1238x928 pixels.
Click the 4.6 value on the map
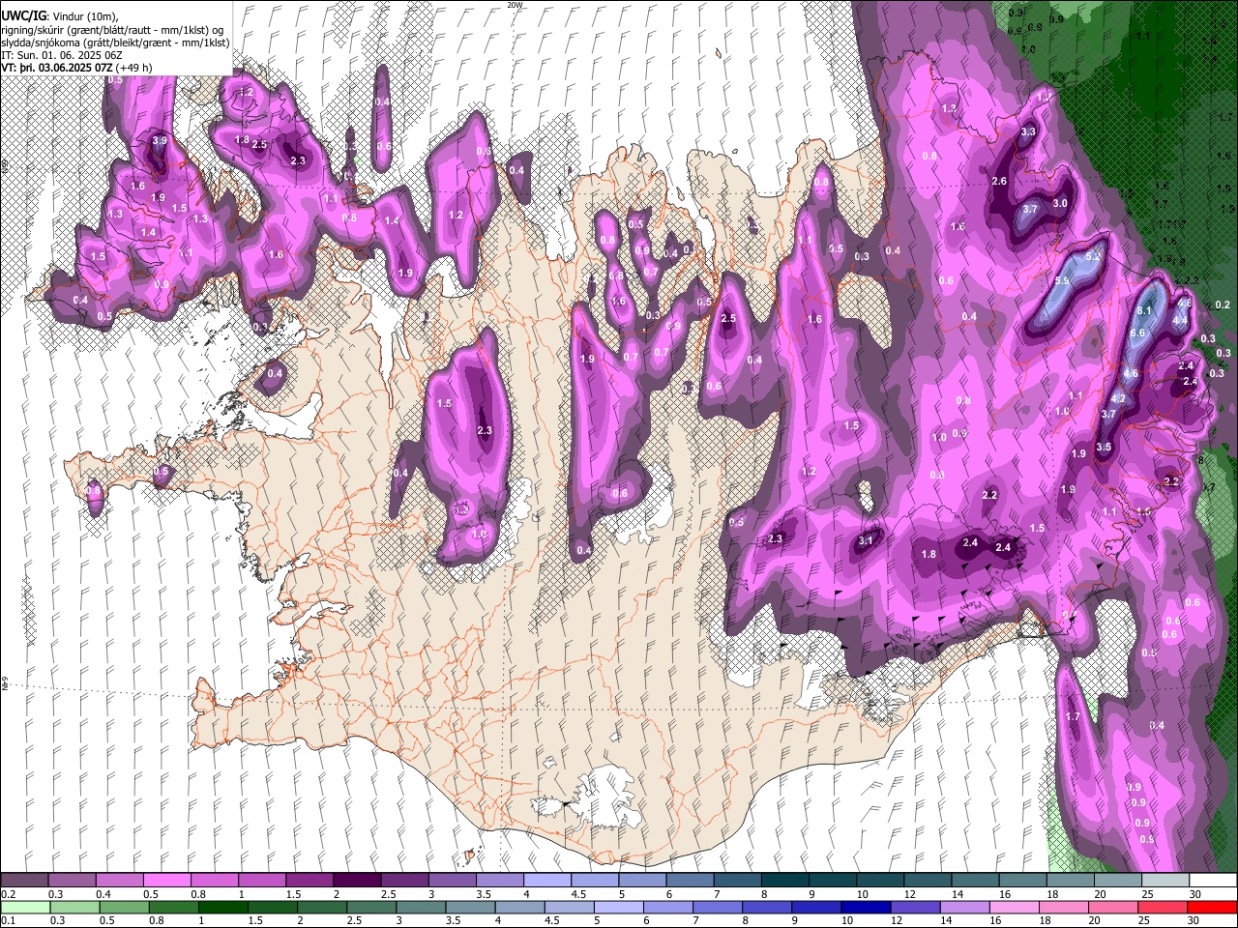click(x=1131, y=374)
